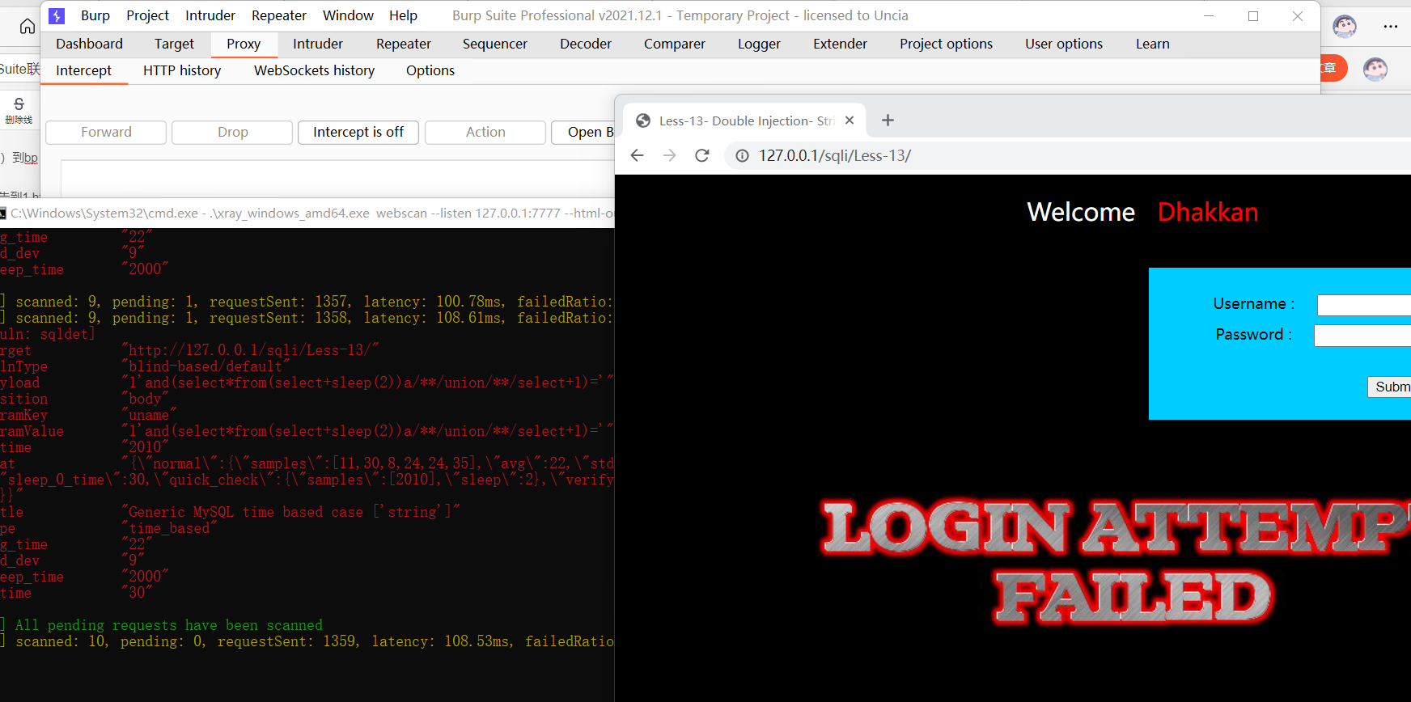Open the Help menu

point(403,15)
